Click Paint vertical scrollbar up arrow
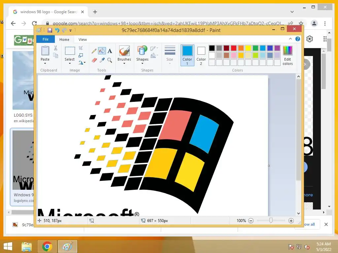This screenshot has width=338, height=253. pyautogui.click(x=298, y=76)
